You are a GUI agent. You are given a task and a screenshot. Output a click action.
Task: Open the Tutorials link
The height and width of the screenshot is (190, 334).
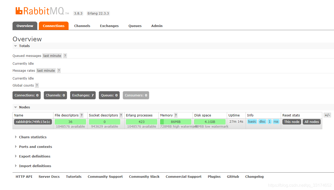tap(74, 176)
